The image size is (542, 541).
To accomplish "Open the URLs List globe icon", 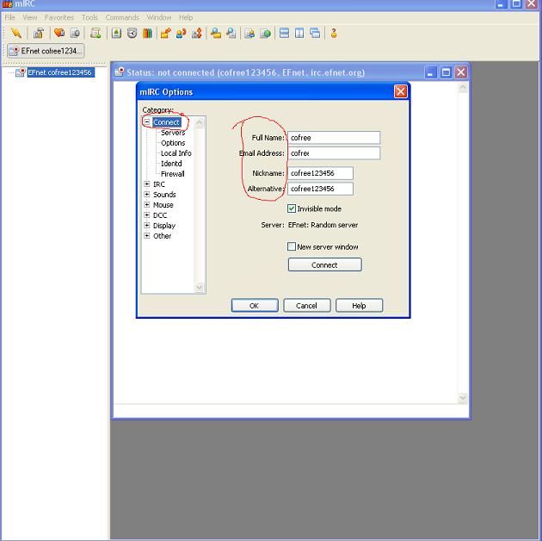I will [265, 34].
